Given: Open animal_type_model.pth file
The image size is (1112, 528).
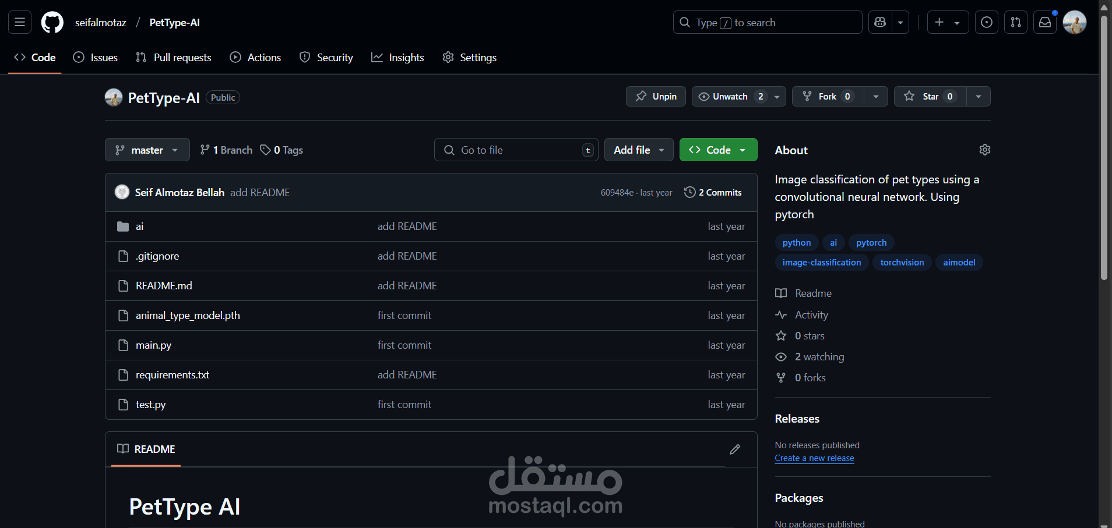Looking at the screenshot, I should coord(188,316).
